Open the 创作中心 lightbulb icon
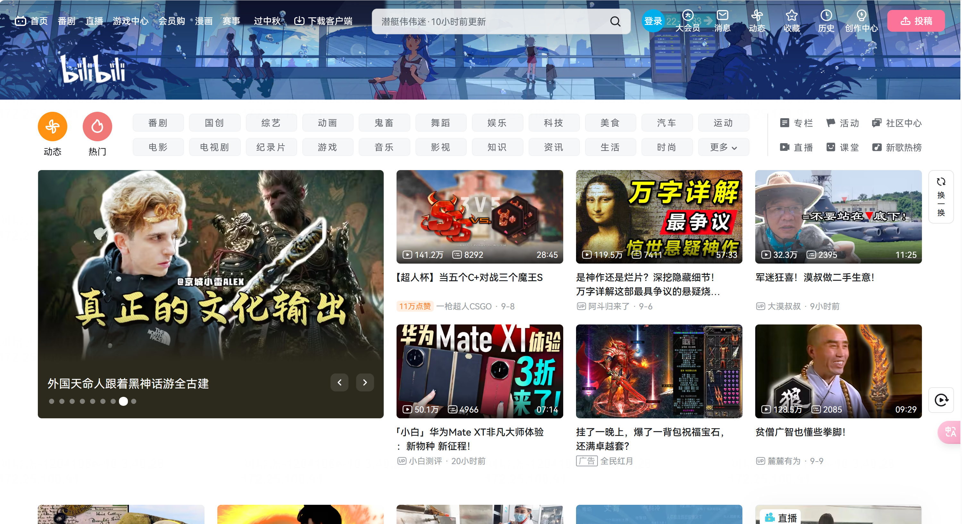The width and height of the screenshot is (962, 524). pos(861,16)
